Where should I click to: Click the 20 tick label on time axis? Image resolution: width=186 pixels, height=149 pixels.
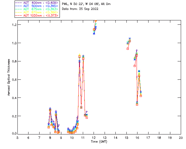(x=181, y=137)
